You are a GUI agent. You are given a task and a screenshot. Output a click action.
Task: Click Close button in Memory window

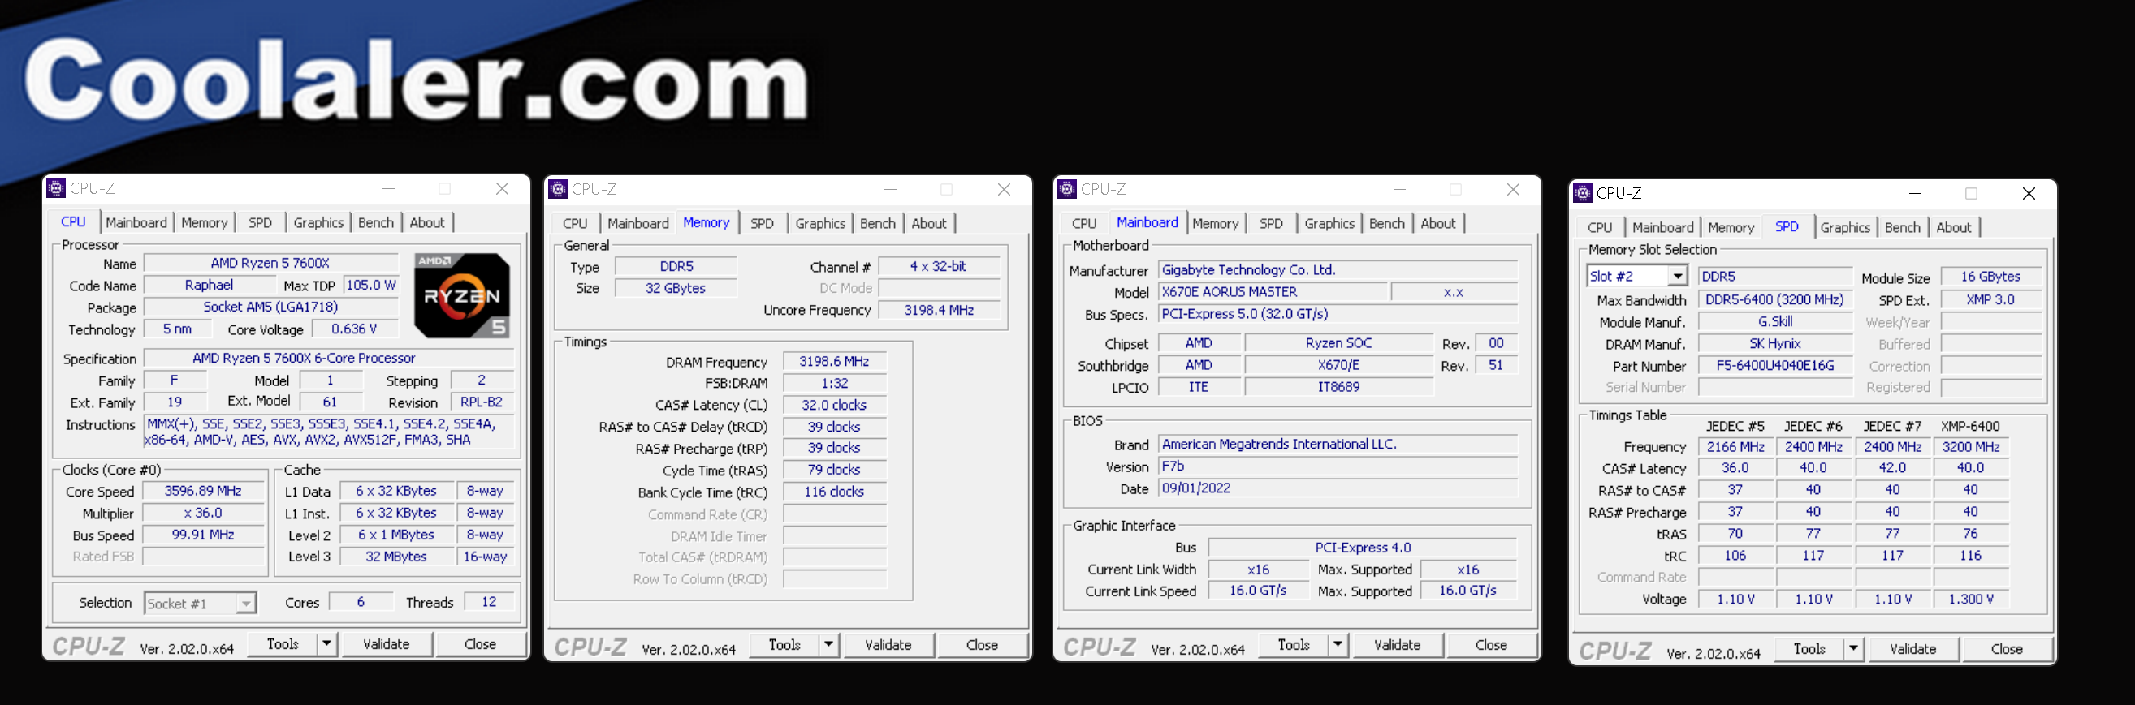pos(982,644)
